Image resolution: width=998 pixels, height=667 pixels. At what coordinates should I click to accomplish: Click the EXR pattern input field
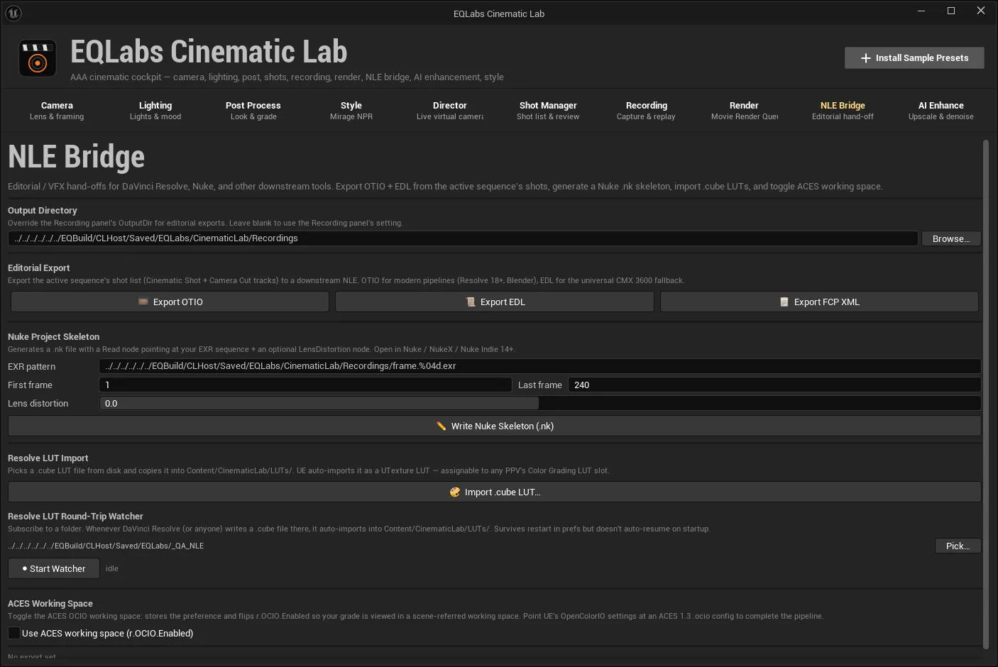pyautogui.click(x=540, y=366)
